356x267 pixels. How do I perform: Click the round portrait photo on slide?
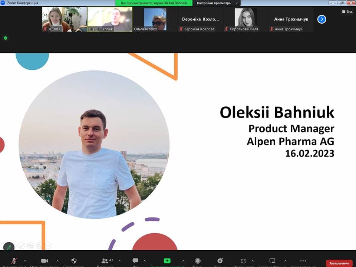94,145
